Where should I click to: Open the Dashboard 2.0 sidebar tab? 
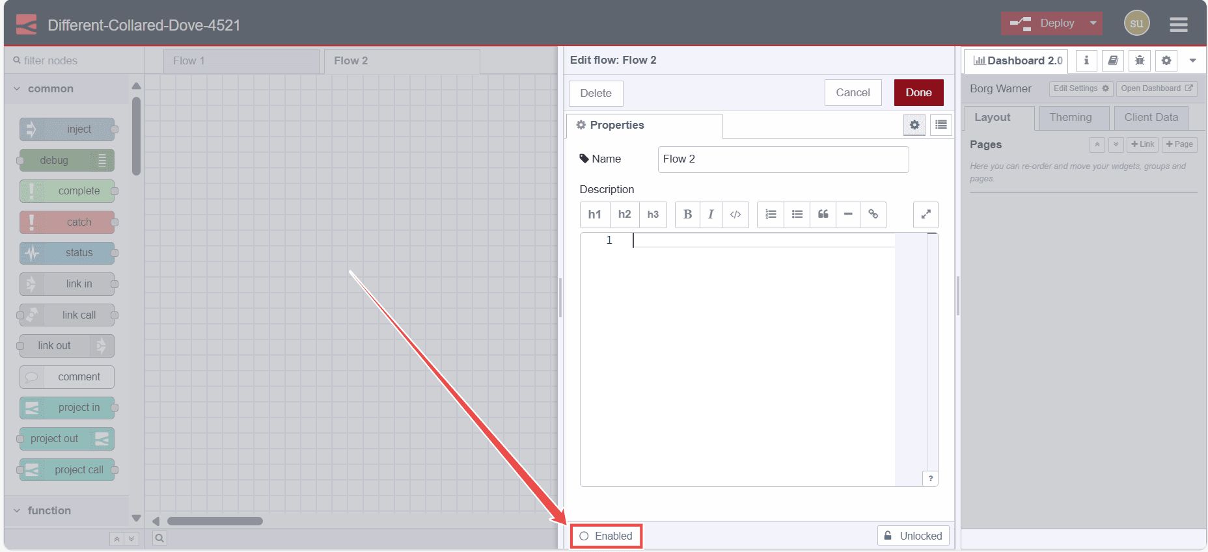pos(1017,60)
